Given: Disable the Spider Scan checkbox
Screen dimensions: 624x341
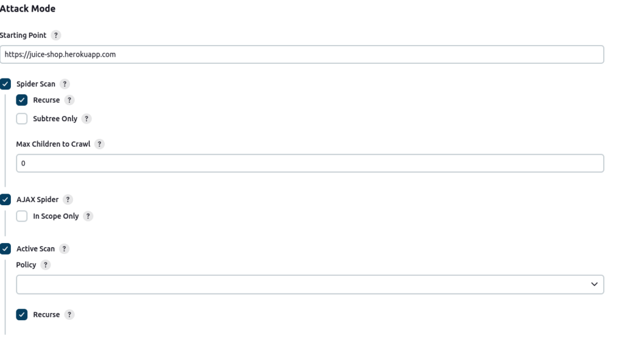Looking at the screenshot, I should click(x=5, y=84).
